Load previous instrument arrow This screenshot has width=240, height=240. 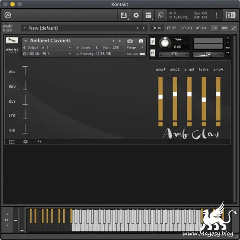tap(114, 41)
